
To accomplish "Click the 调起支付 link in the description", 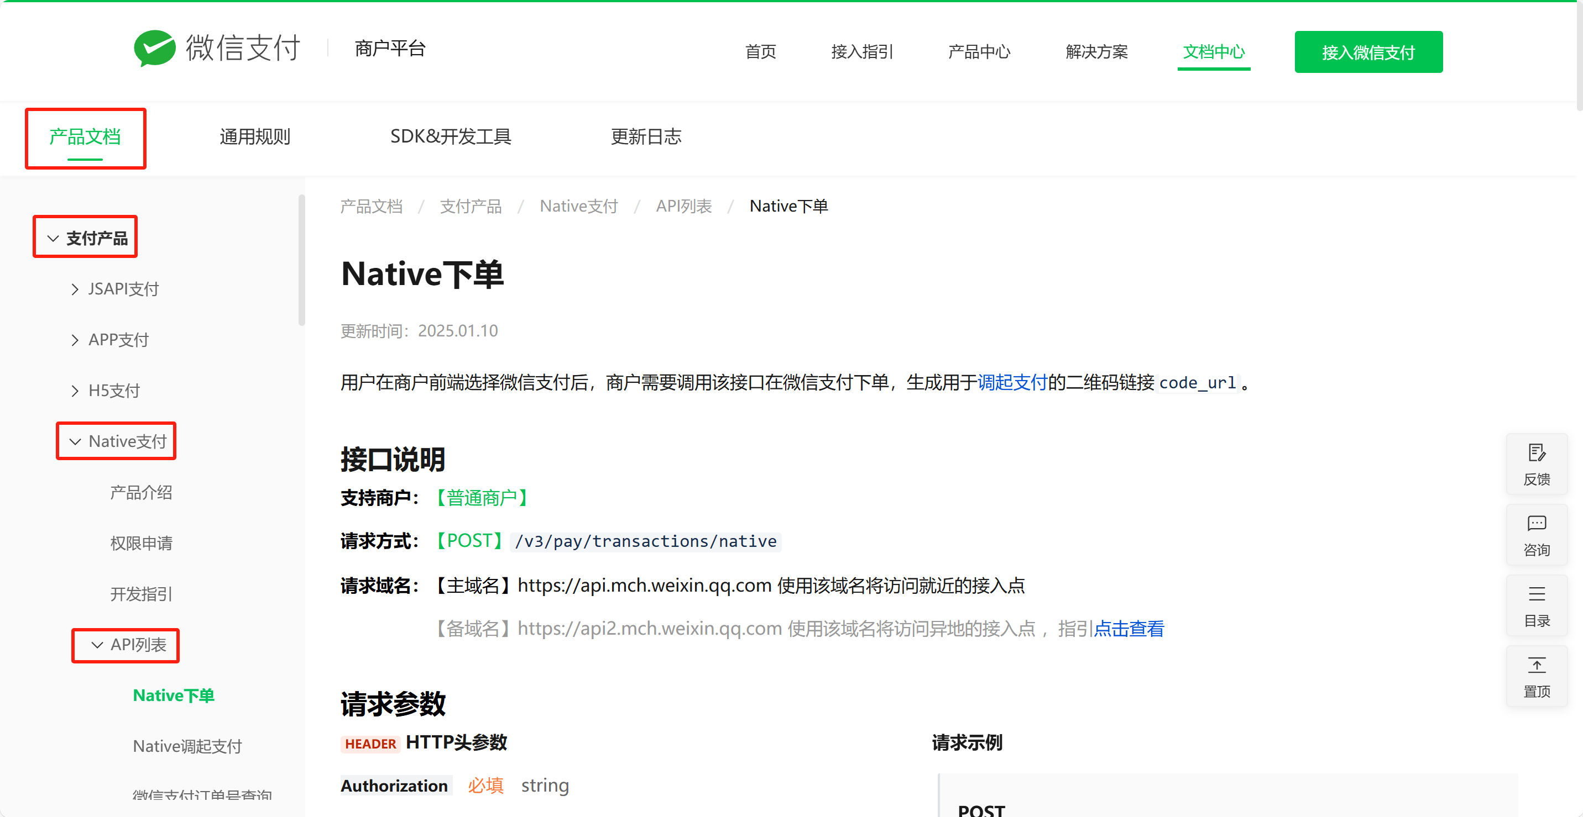I will [x=1012, y=382].
